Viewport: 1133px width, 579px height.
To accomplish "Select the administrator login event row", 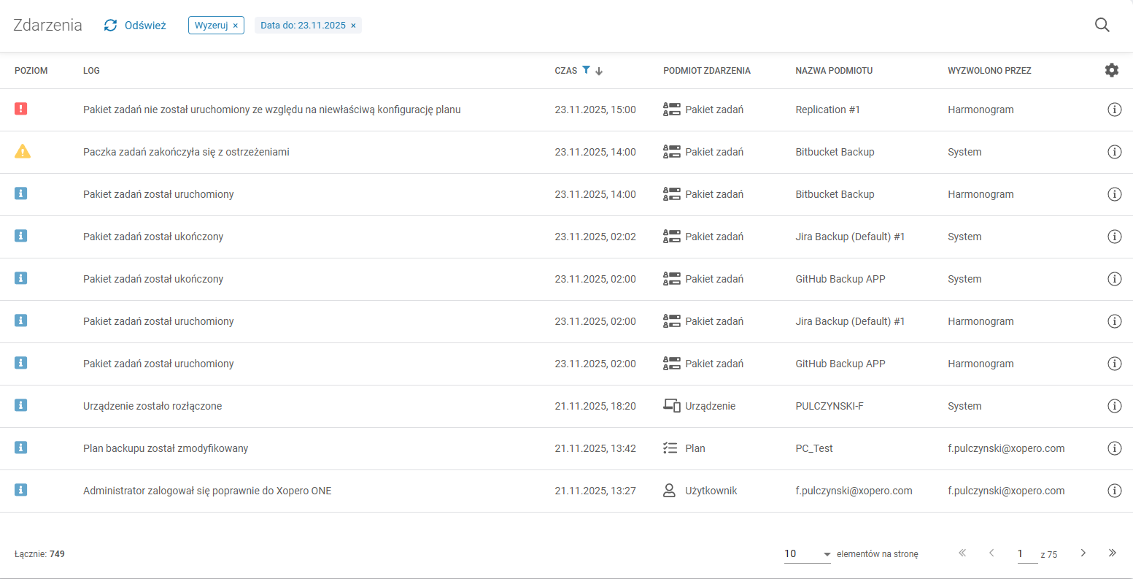I will (x=207, y=491).
